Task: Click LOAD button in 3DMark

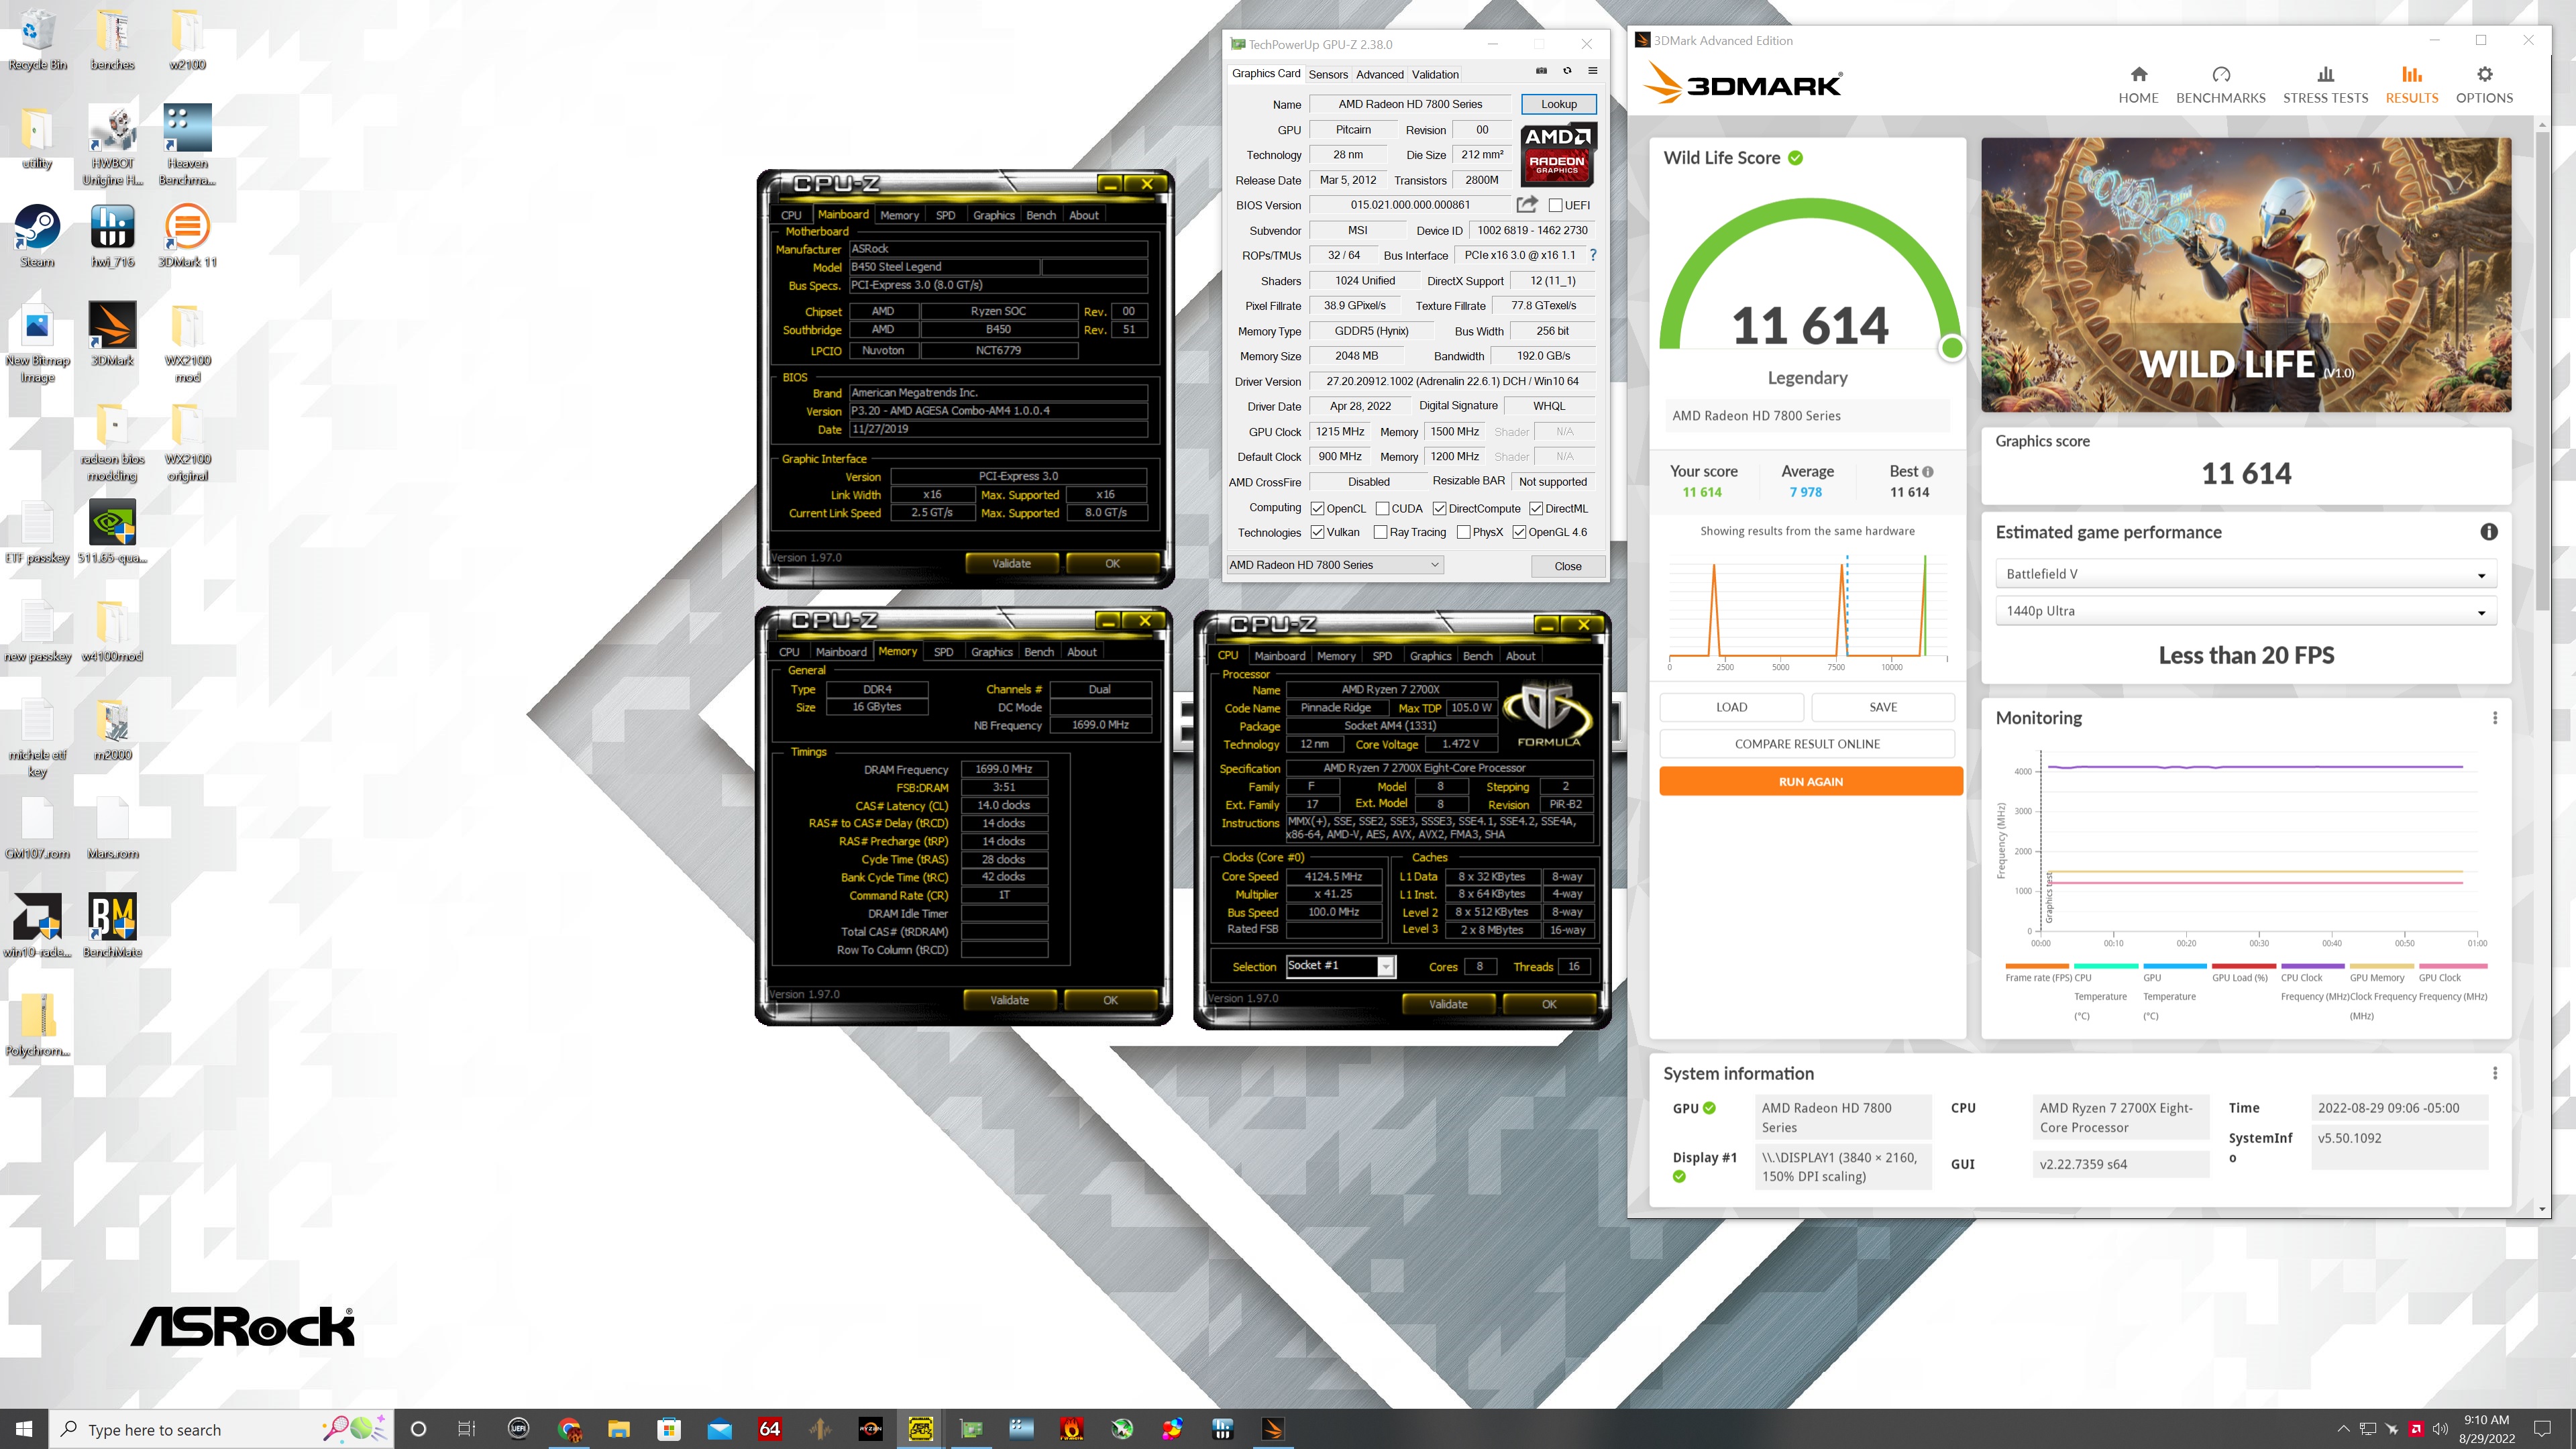Action: 1731,707
